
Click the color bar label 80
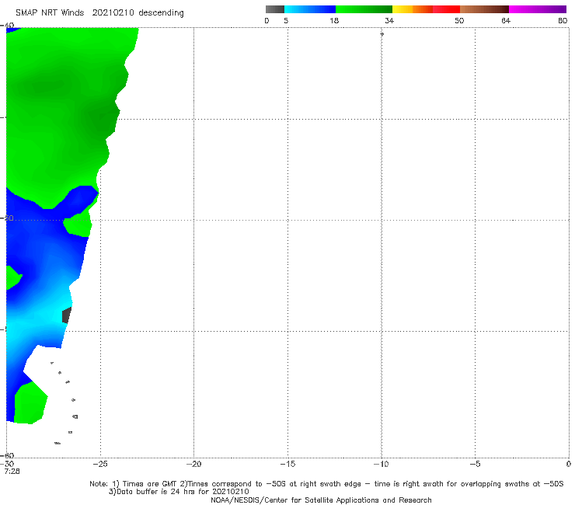[563, 20]
